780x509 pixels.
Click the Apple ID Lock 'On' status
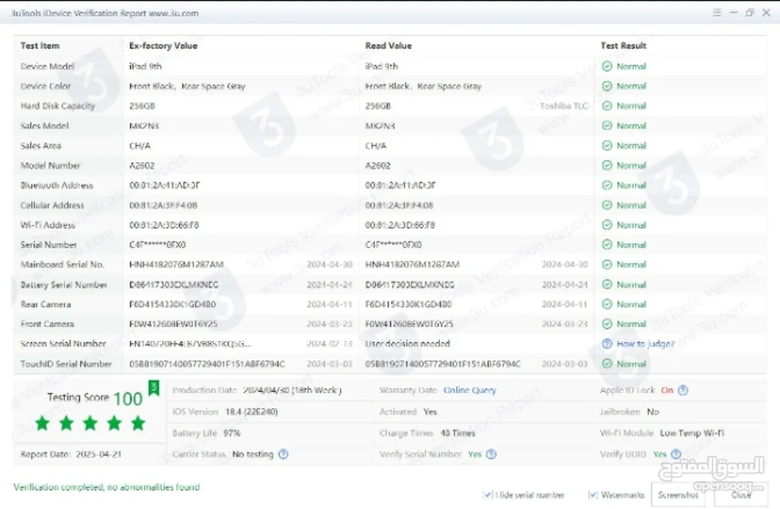coord(667,391)
